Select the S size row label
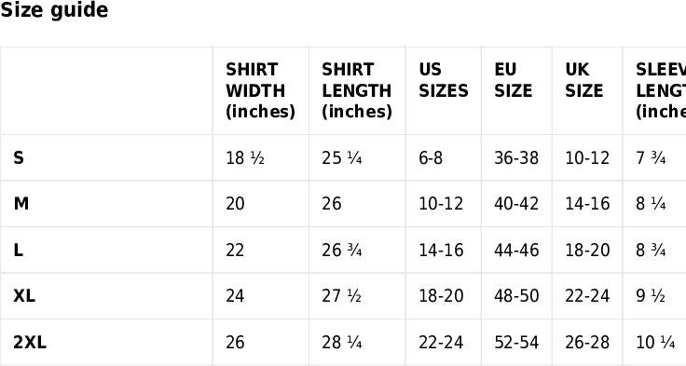 (19, 158)
